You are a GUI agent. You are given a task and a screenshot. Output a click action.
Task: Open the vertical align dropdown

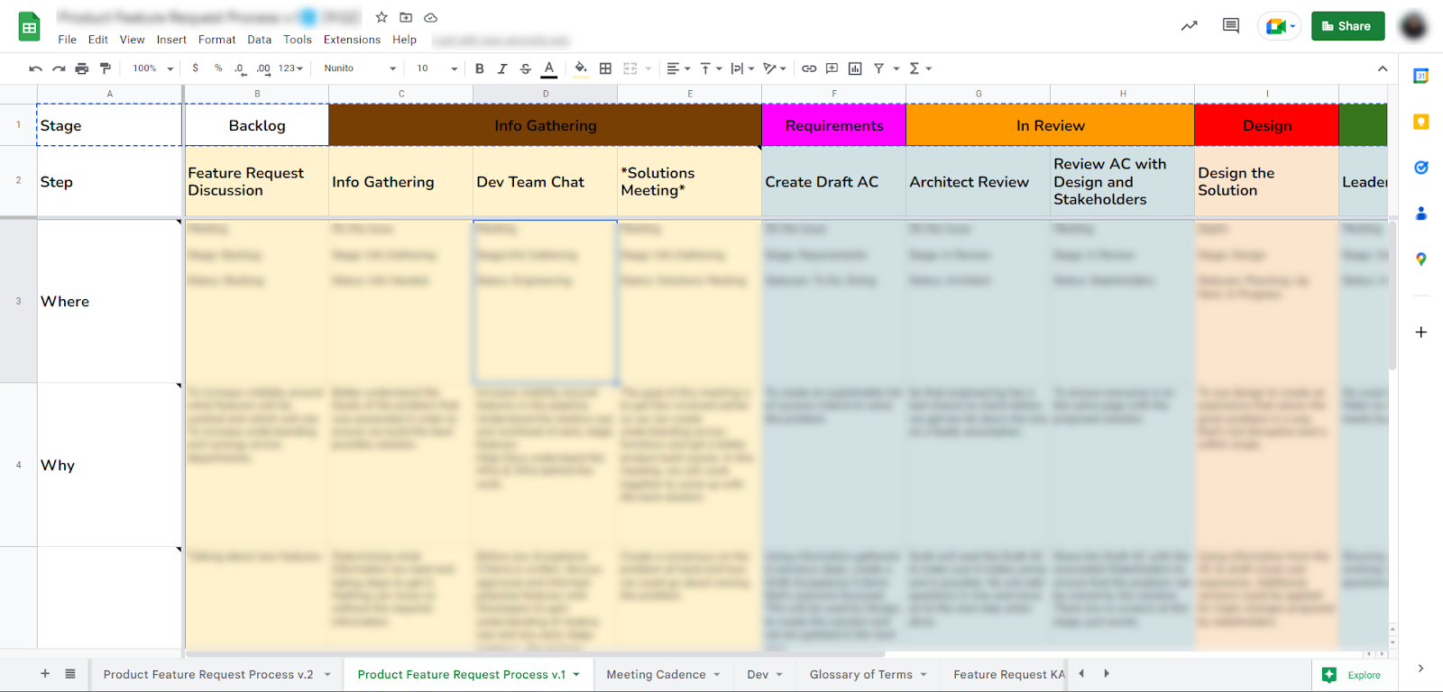pyautogui.click(x=711, y=68)
